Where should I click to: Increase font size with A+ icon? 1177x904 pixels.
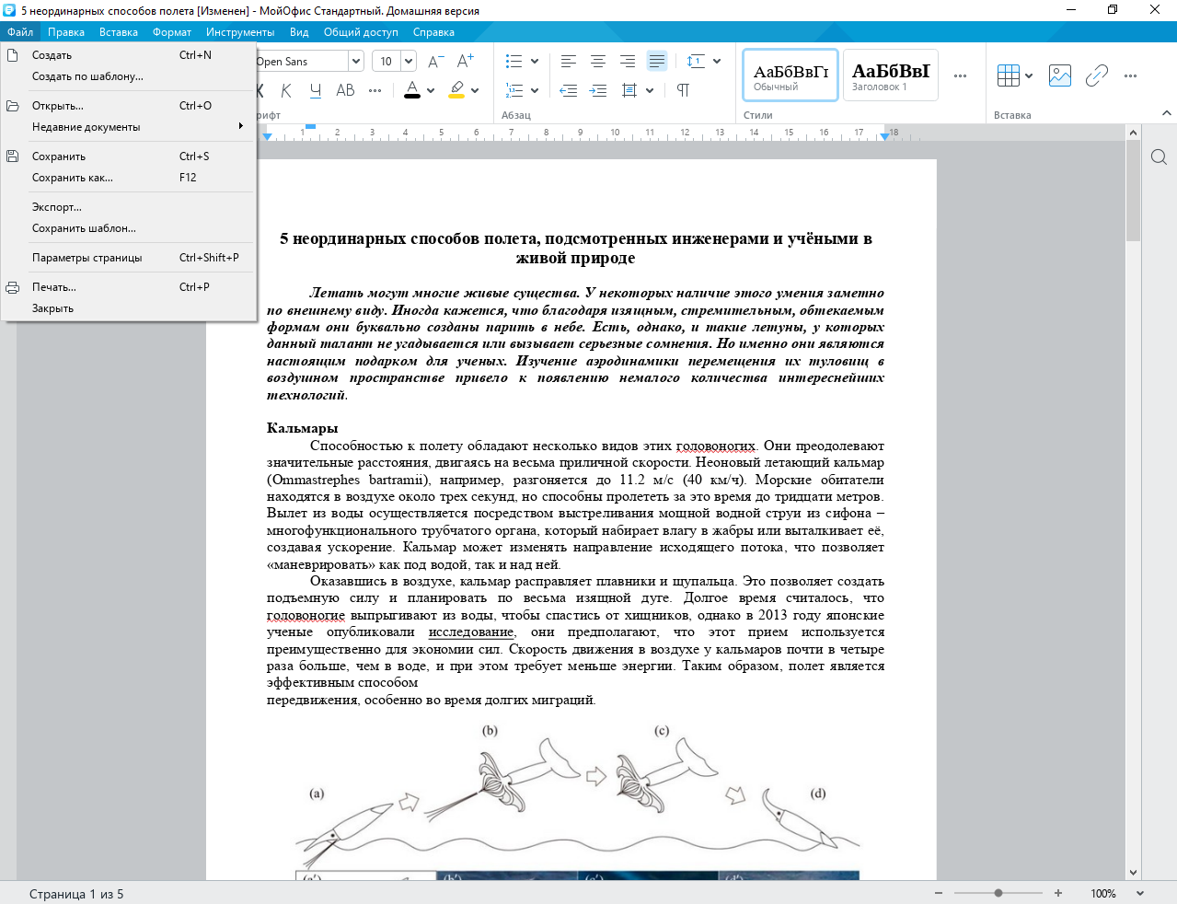[x=466, y=62]
